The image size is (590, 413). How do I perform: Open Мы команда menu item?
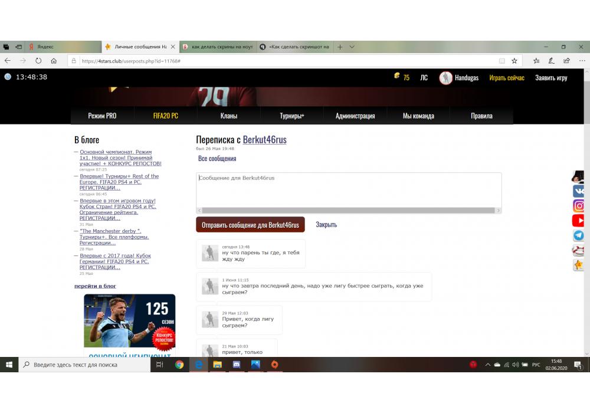(418, 116)
